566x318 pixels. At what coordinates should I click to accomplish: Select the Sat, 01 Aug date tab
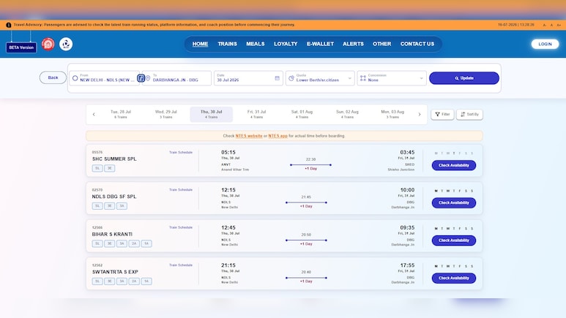click(302, 114)
